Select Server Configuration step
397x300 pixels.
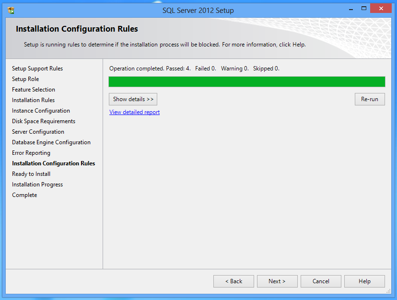tap(38, 132)
